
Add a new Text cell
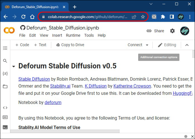40,45
